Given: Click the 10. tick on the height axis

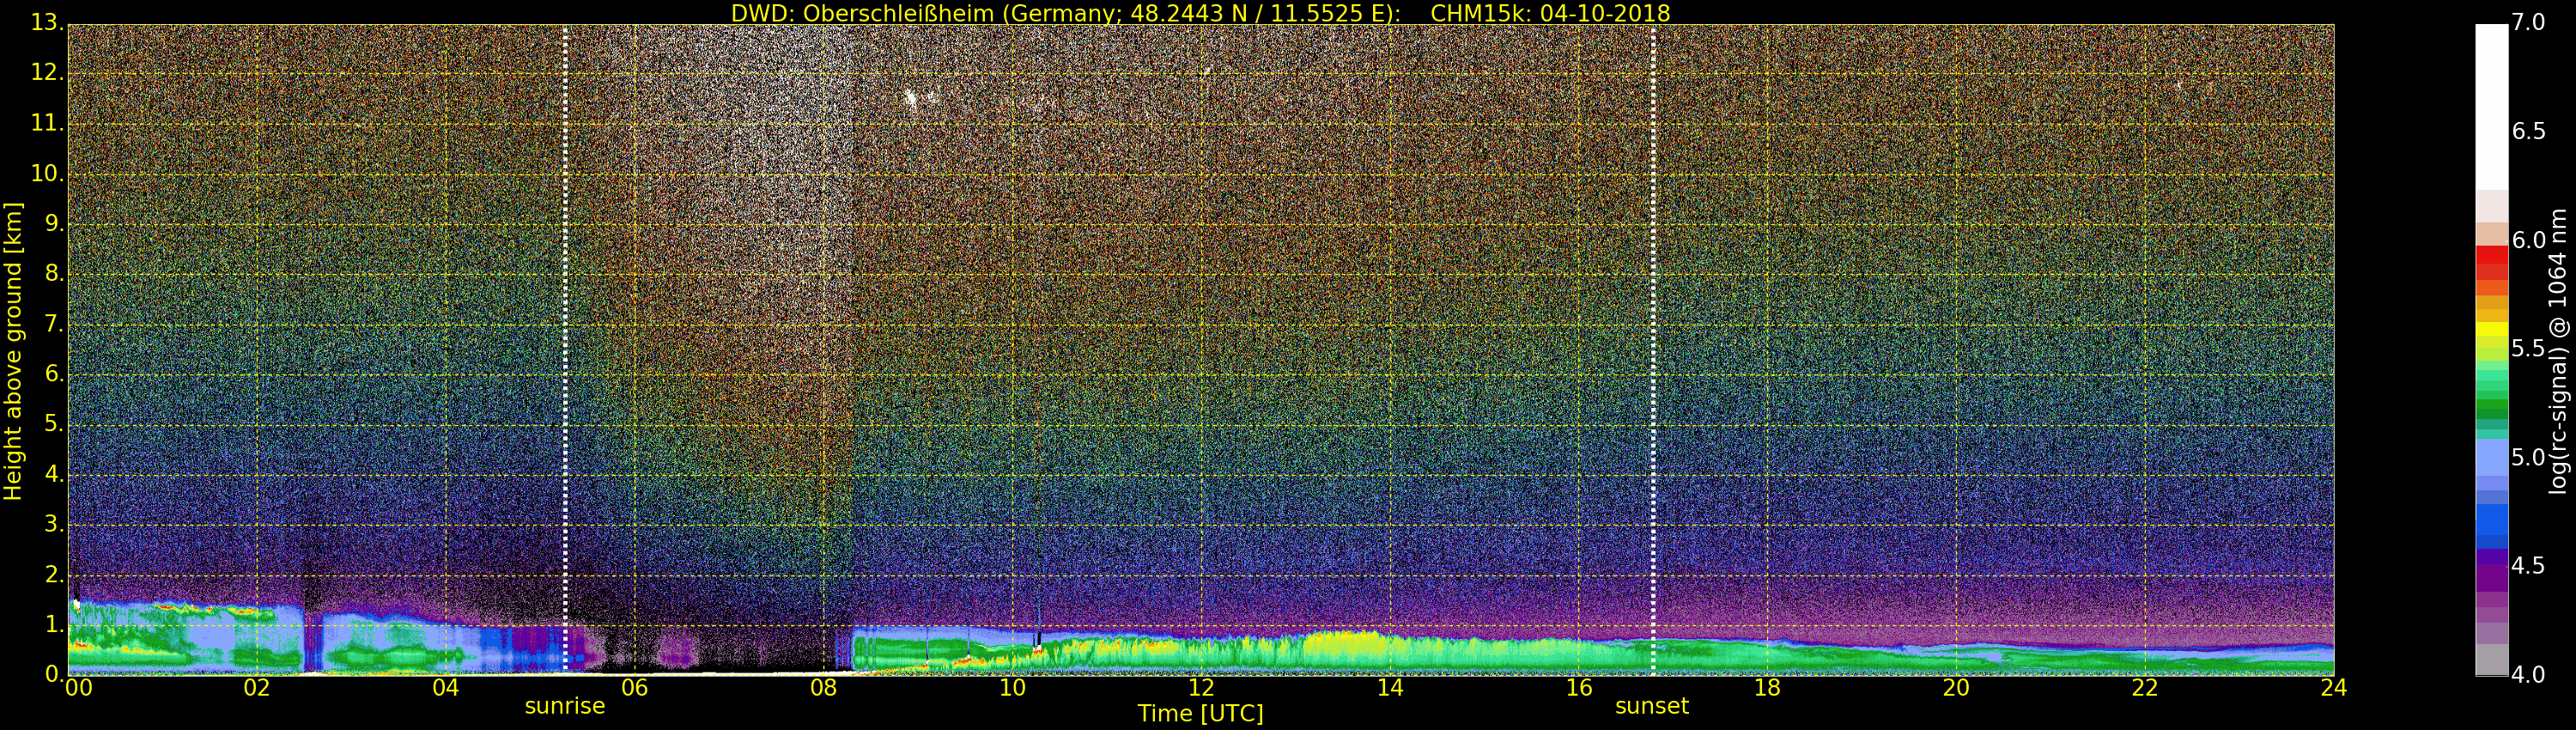Looking at the screenshot, I should (x=46, y=174).
